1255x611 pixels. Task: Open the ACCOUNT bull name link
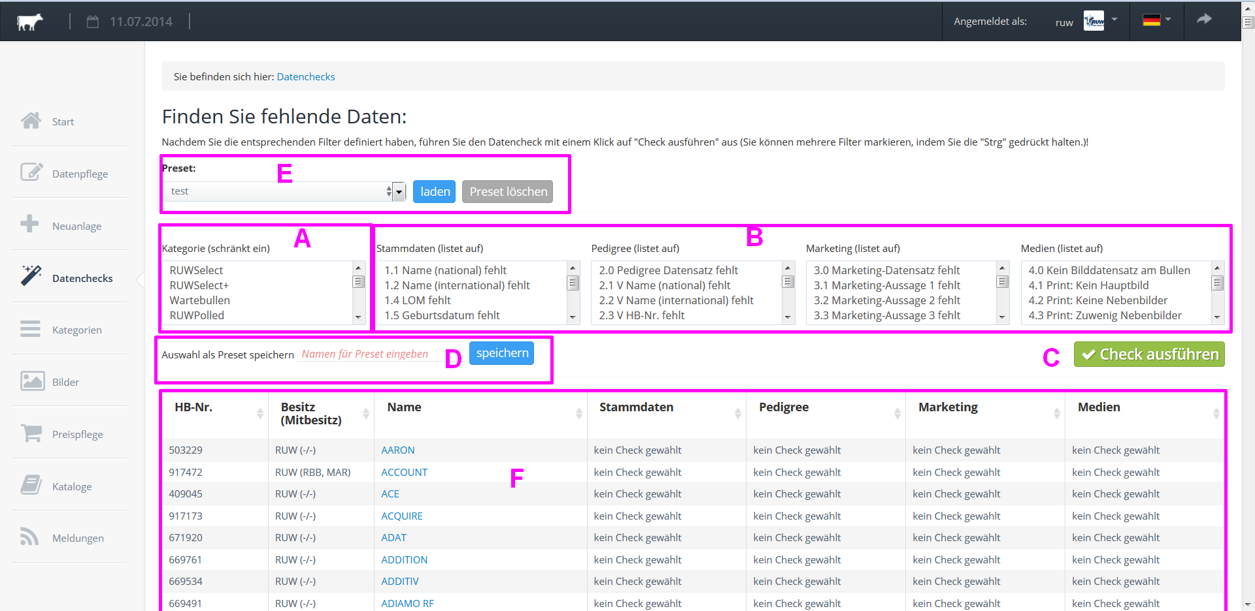coord(404,473)
